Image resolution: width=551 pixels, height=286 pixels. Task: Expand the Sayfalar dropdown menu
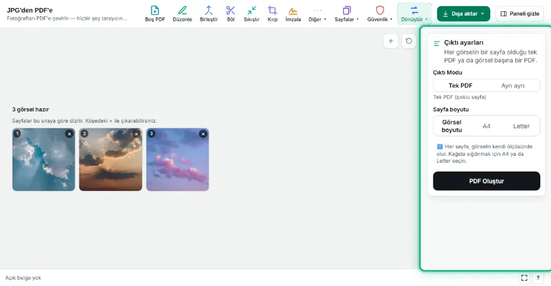[x=346, y=14]
